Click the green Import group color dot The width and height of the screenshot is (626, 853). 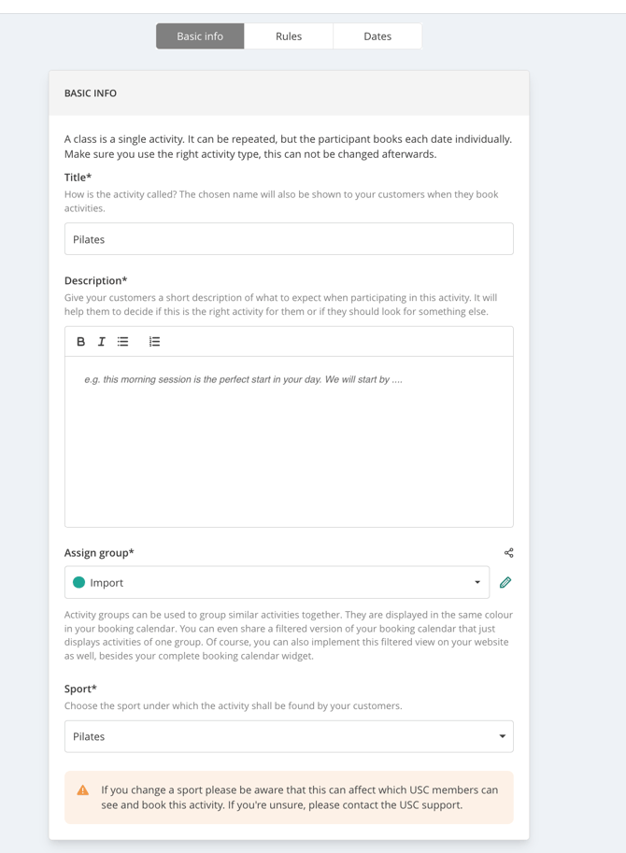pyautogui.click(x=79, y=583)
